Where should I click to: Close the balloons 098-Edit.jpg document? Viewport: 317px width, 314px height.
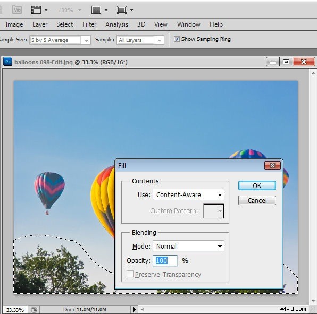point(304,62)
